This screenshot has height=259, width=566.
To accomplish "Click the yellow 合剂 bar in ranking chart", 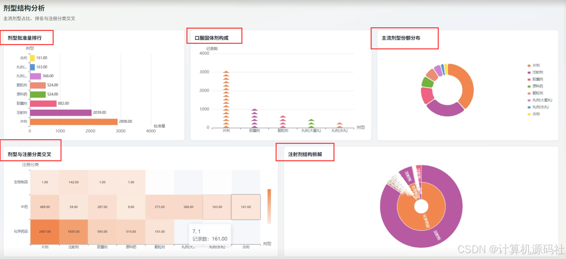I will point(32,58).
